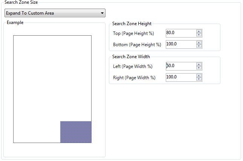Click the Right (Page Width %) label

coord(134,78)
